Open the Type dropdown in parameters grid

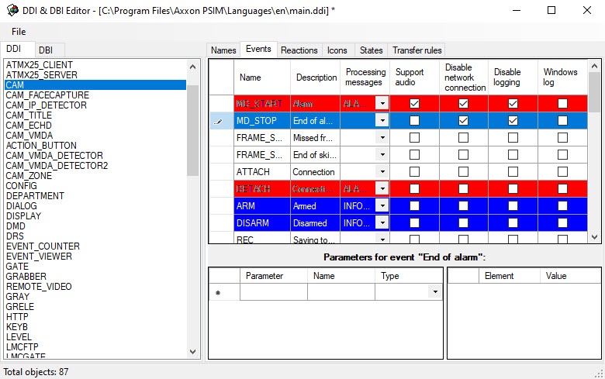click(436, 292)
